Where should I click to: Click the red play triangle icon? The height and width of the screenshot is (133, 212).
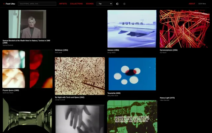tap(4, 4)
